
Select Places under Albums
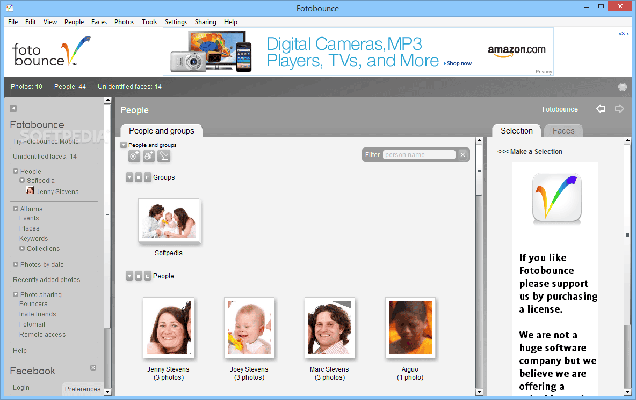tap(29, 228)
